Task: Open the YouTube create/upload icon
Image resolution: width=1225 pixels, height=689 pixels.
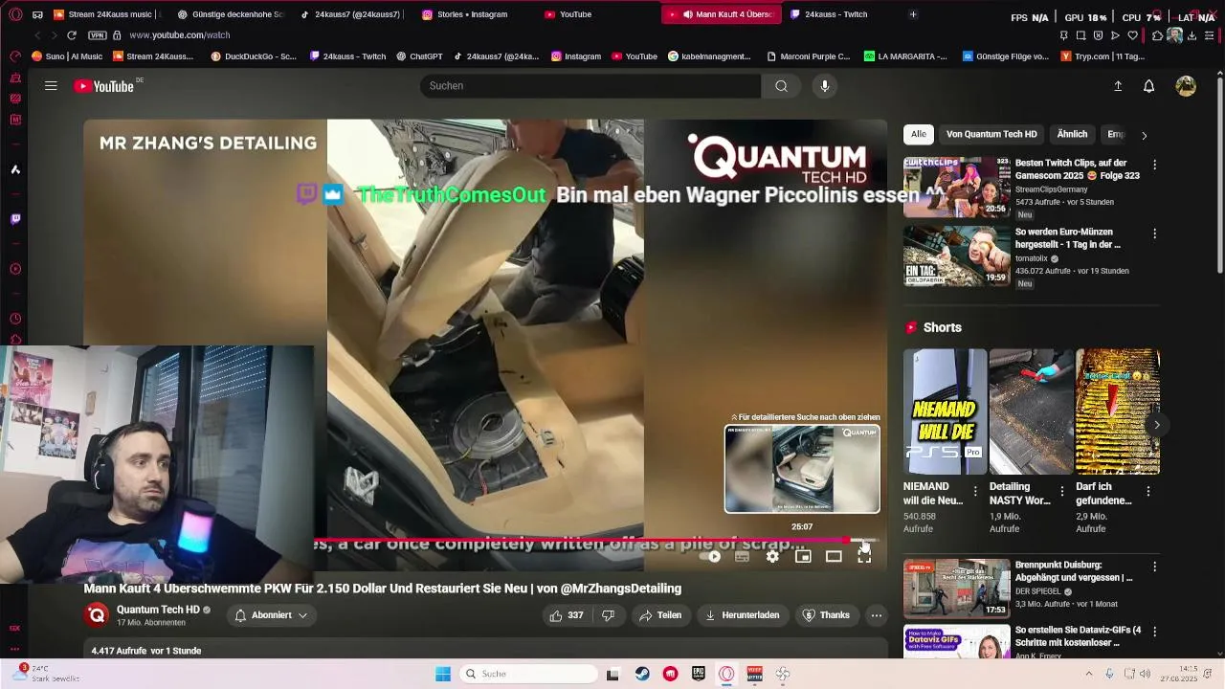Action: point(1118,86)
